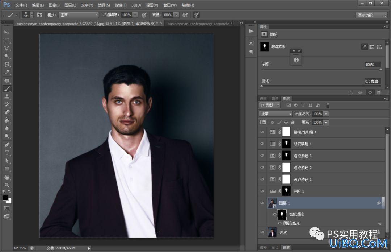
Task: Click the 羽化 feather slider
Action: (321, 86)
